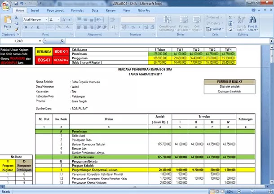The width and height of the screenshot is (274, 194).
Task: Click the Format as Table icon
Action: (183, 24)
